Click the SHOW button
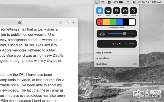This screenshot has height=102, width=164. point(117,44)
